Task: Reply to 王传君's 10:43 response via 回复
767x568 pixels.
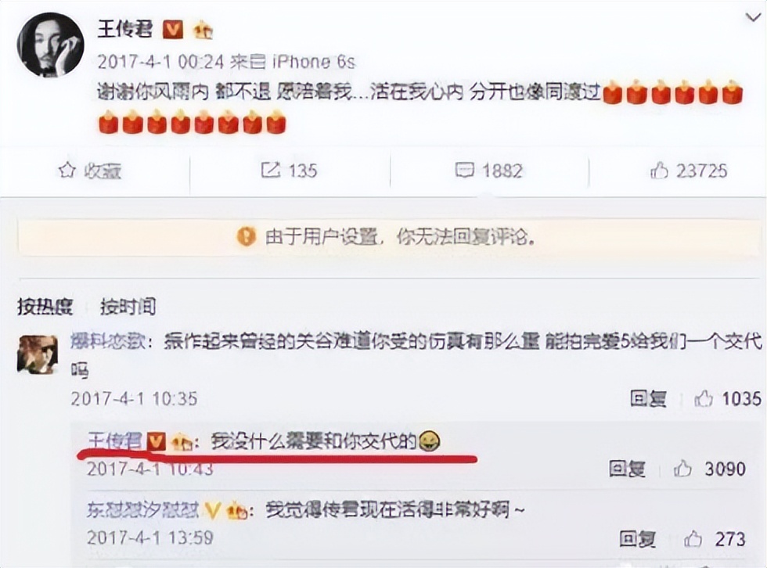Action: click(x=627, y=469)
